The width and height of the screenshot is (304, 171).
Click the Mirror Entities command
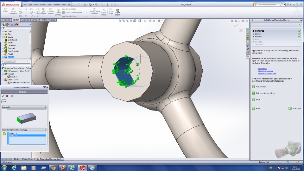point(69,9)
